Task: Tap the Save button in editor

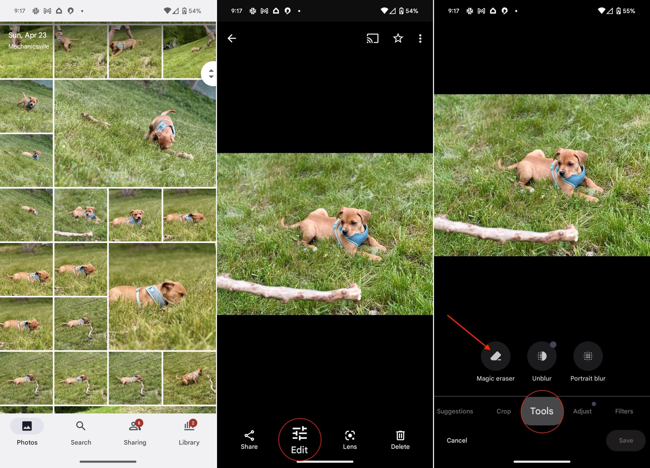Action: [x=626, y=440]
